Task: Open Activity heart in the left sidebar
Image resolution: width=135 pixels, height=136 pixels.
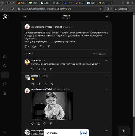Action: [x=5, y=84]
